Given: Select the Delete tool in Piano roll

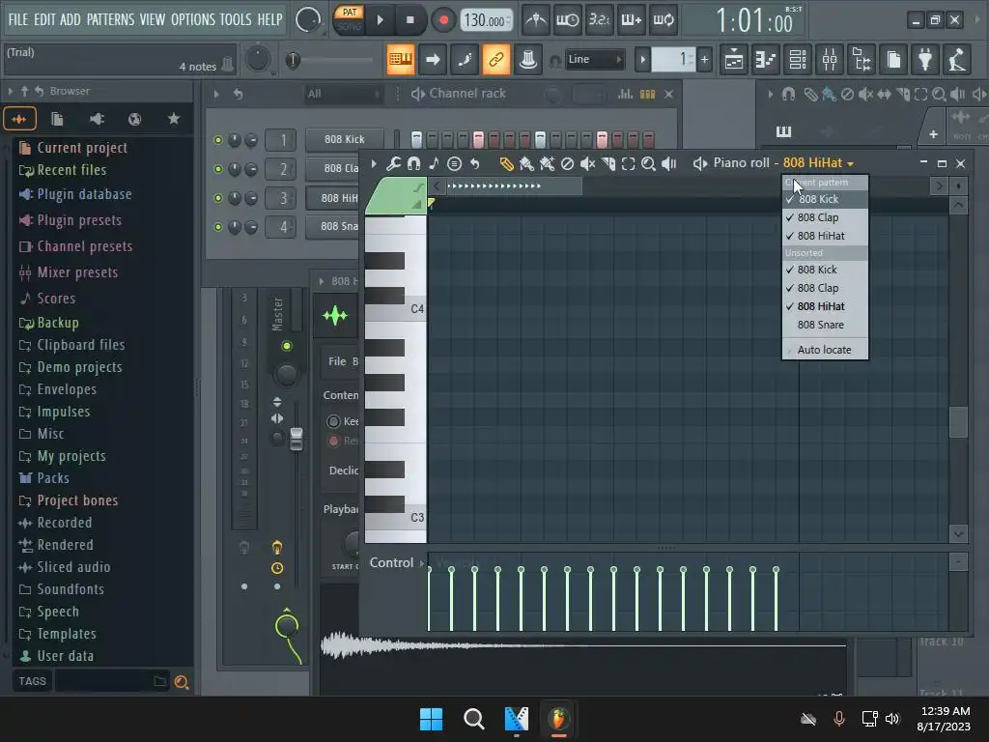Looking at the screenshot, I should click(567, 164).
